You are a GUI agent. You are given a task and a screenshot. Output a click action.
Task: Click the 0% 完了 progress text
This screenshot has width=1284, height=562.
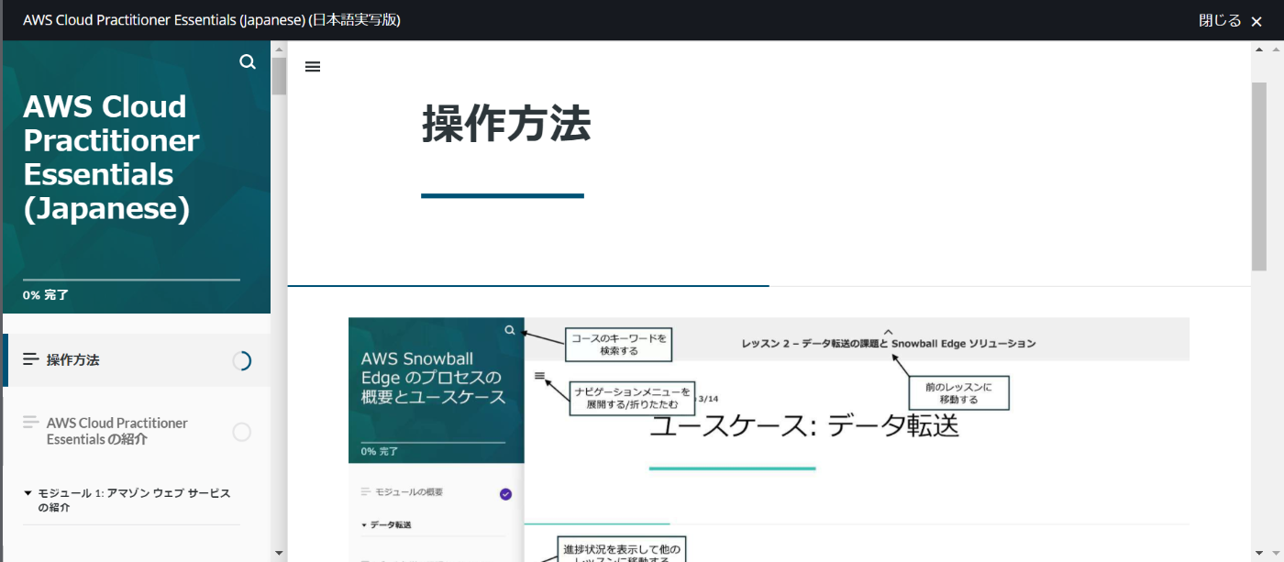click(x=46, y=295)
